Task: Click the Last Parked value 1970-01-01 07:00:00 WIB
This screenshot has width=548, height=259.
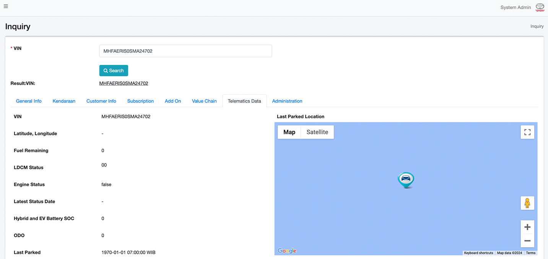Action: point(128,253)
